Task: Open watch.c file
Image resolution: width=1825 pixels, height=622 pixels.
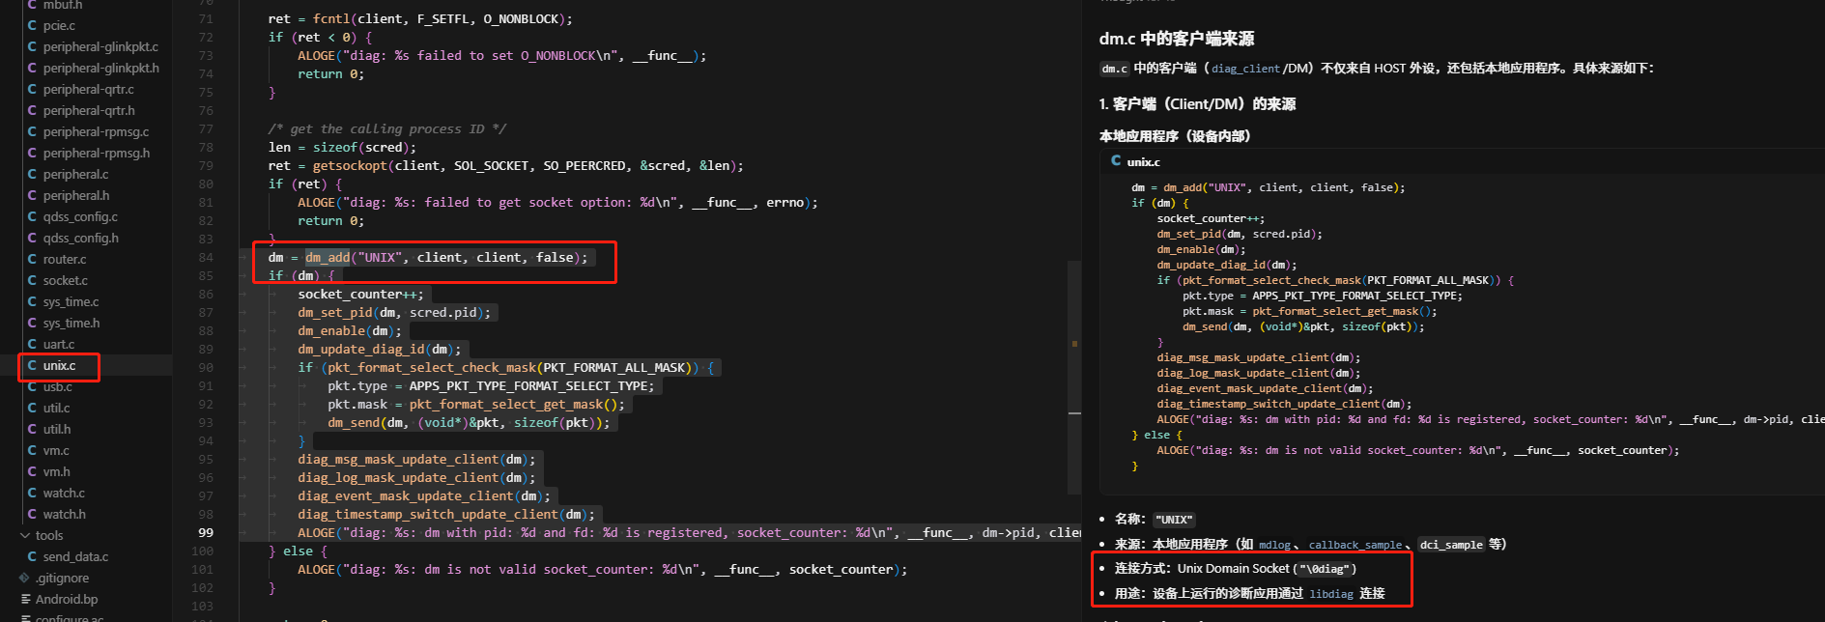Action: [x=63, y=493]
